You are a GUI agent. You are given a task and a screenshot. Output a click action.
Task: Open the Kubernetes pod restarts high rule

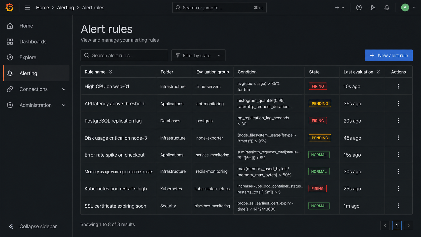[116, 189]
